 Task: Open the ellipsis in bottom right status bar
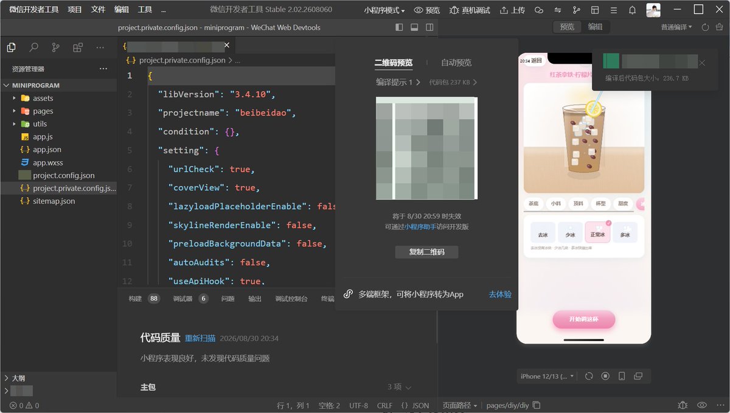720,405
